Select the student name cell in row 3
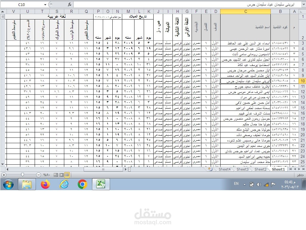306x230 pixels. 246,43
